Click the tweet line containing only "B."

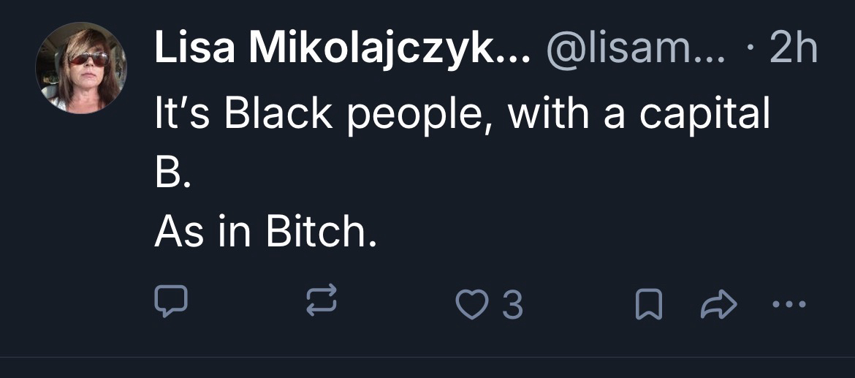coord(173,176)
